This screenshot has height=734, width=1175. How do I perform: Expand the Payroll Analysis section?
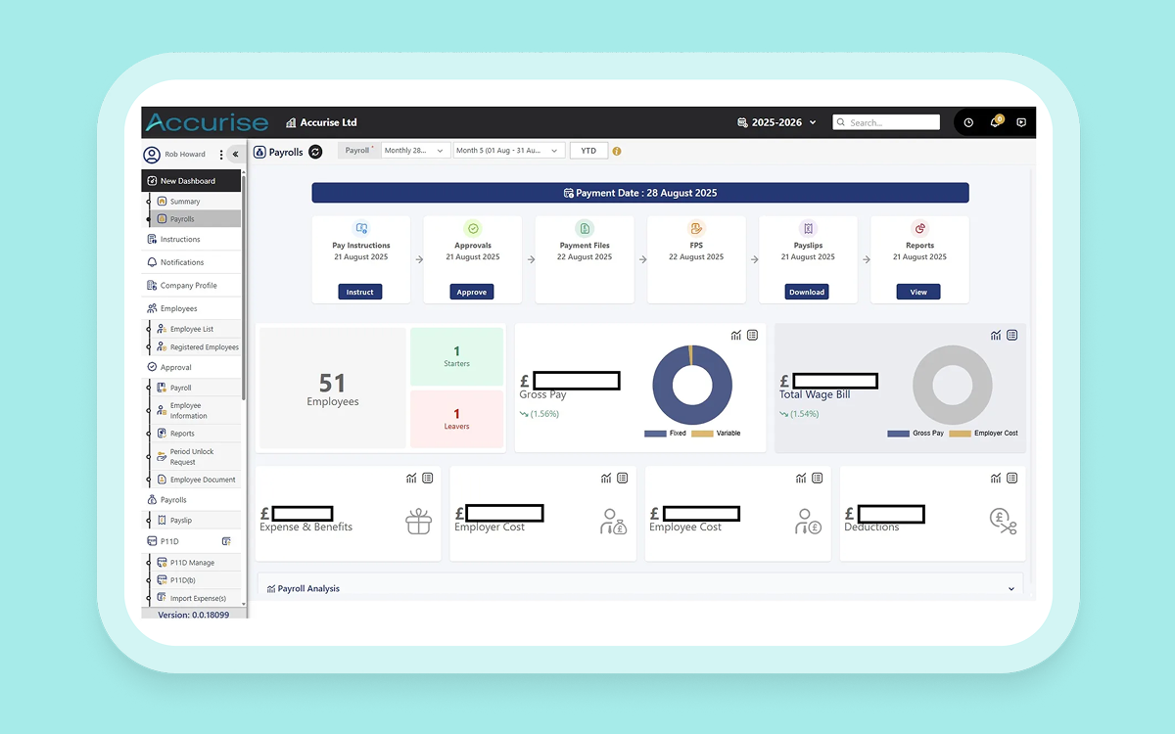(x=1011, y=588)
